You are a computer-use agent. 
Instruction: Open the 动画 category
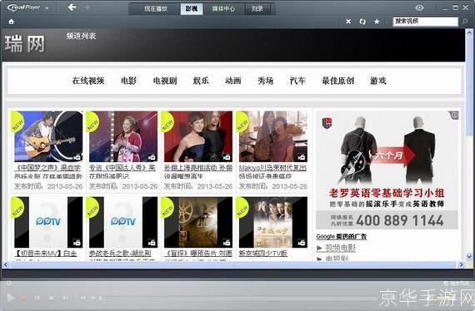[x=233, y=81]
